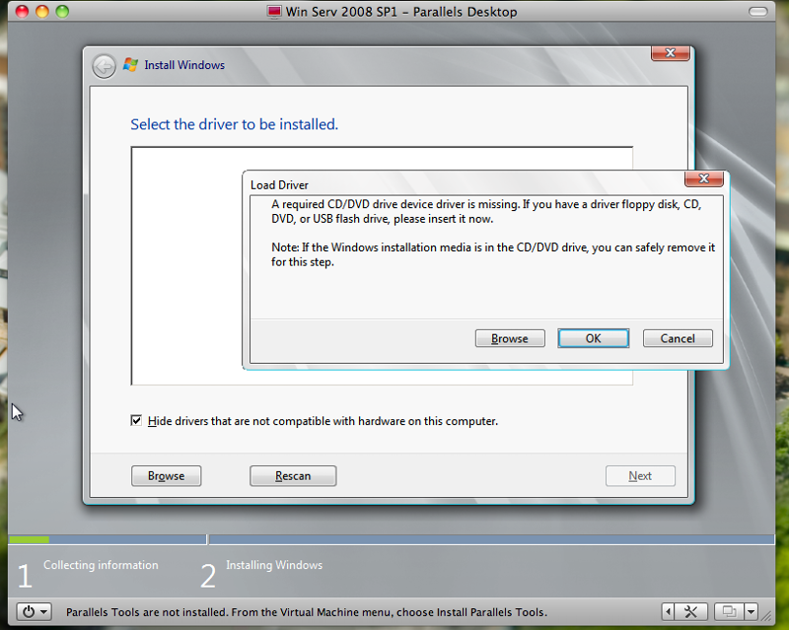Click the Rescan button
The height and width of the screenshot is (630, 789).
click(293, 475)
